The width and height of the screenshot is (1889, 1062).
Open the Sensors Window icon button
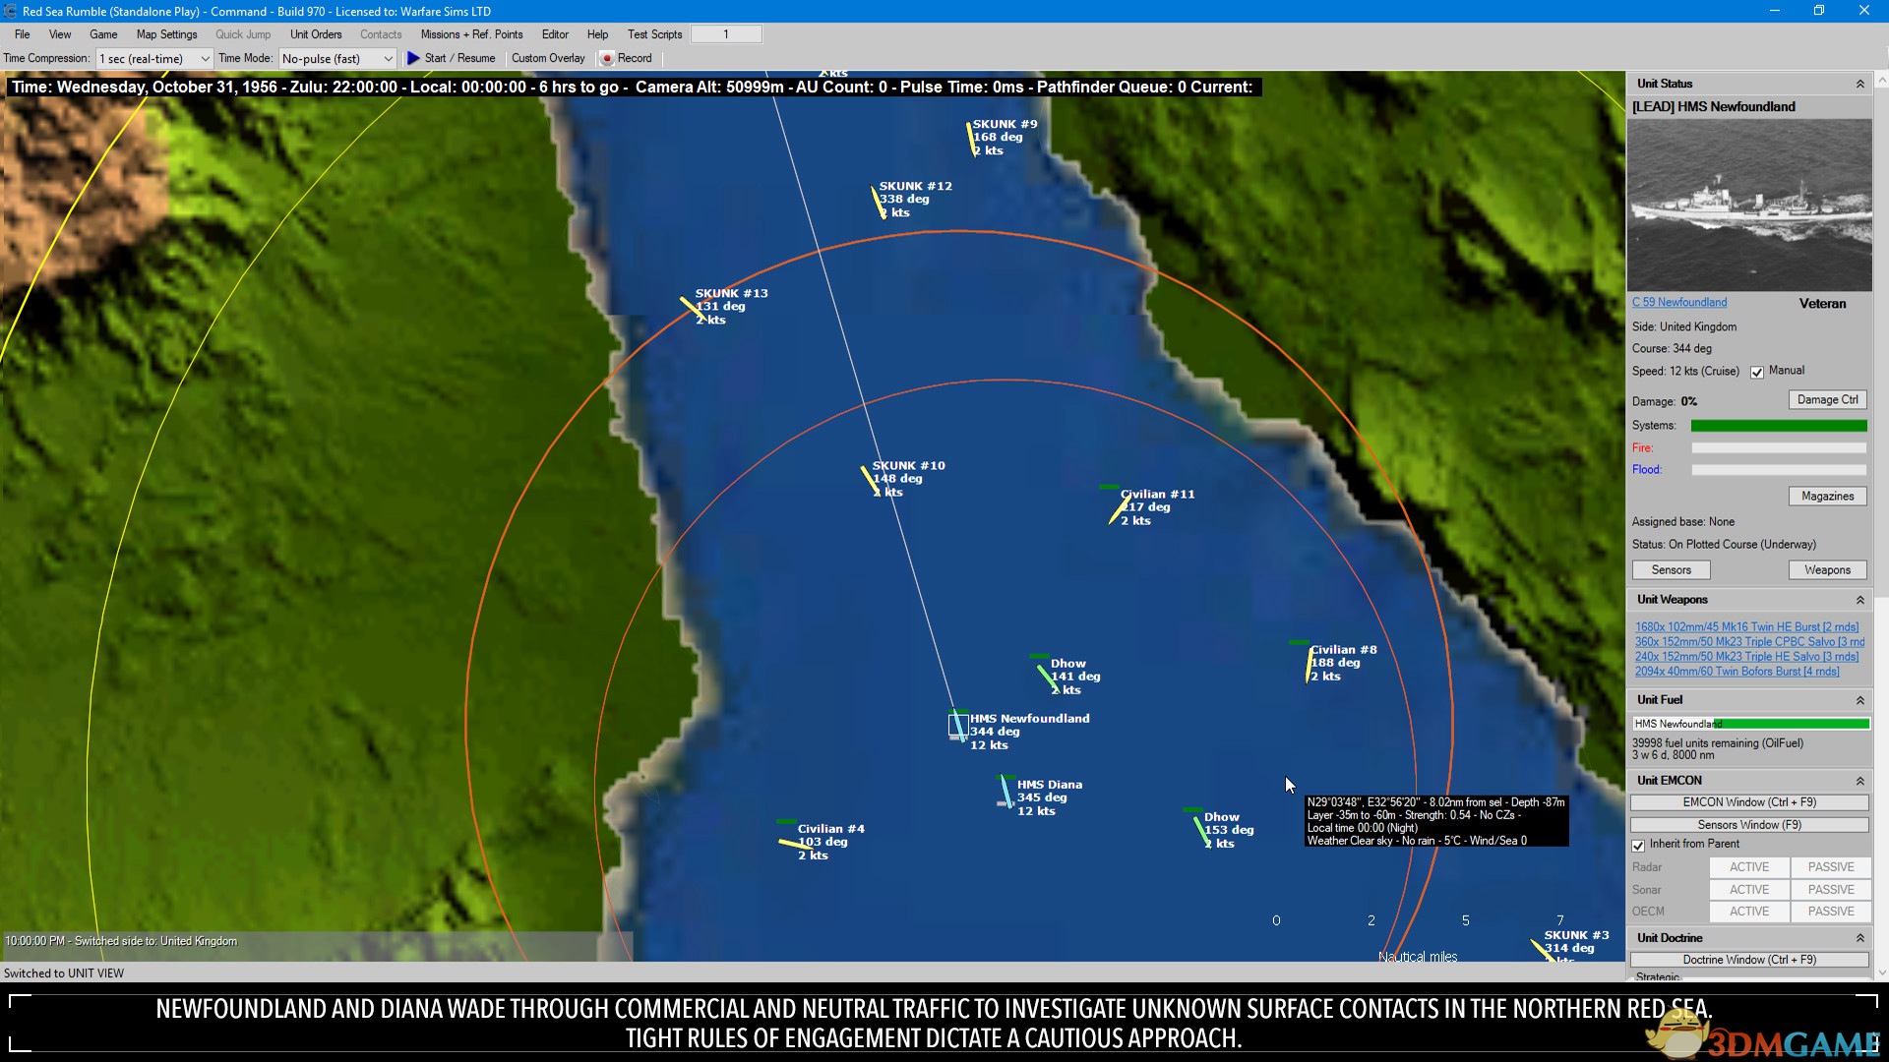point(1749,825)
